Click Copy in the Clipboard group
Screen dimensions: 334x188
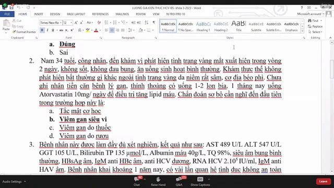click(18, 26)
